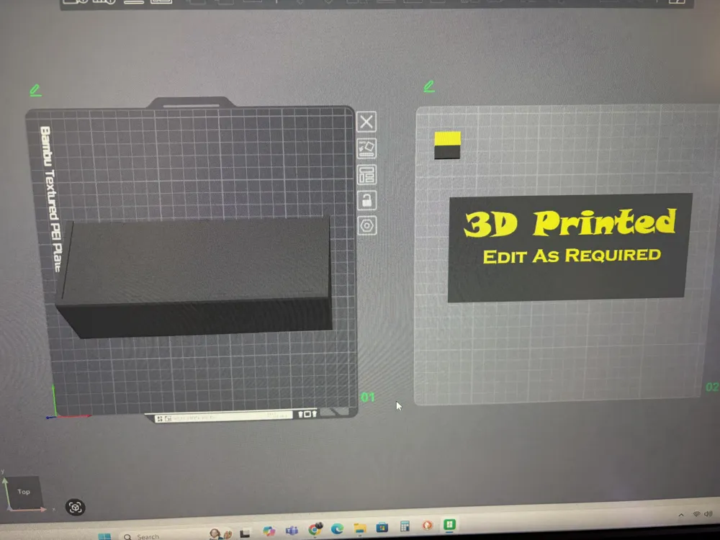The image size is (720, 540).
Task: Open plate settings via the gear icon
Action: (x=366, y=225)
